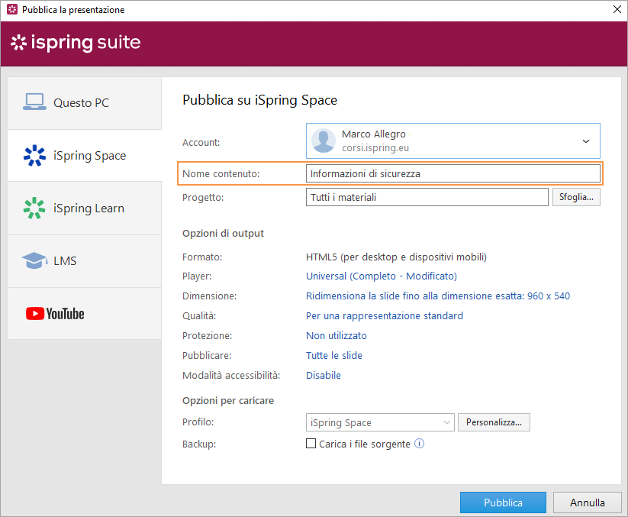Open the Universal (Completo - Modificato) player link
Screen dimensions: 628x517
(381, 276)
